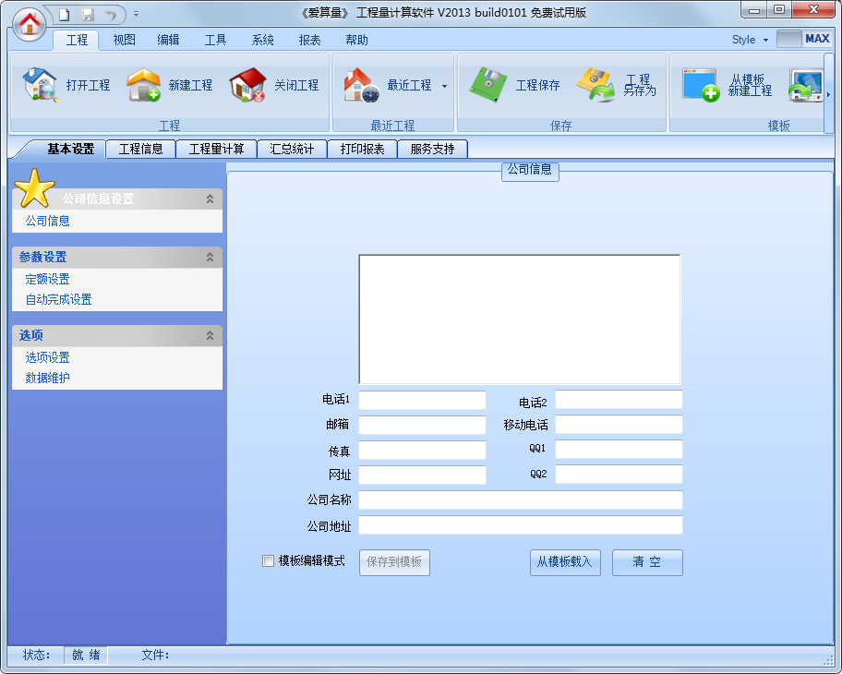
Task: Open the 报表 menu tab
Action: pyautogui.click(x=309, y=40)
